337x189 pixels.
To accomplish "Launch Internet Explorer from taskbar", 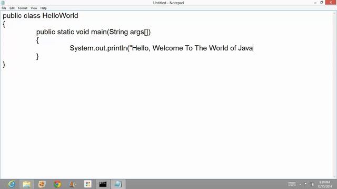I will pyautogui.click(x=12, y=184).
